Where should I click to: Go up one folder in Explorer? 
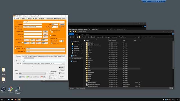pos(77,37)
